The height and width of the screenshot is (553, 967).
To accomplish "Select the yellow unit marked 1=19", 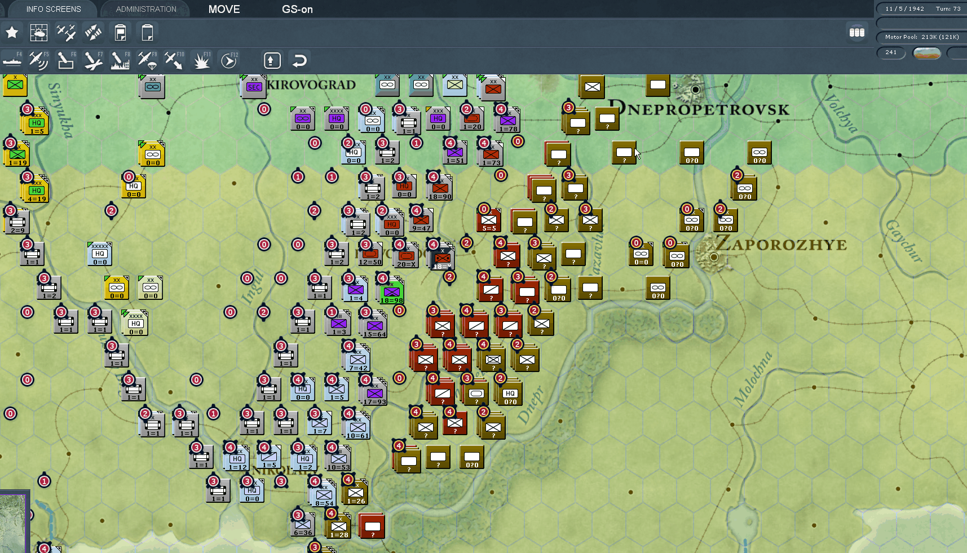I will coord(17,154).
